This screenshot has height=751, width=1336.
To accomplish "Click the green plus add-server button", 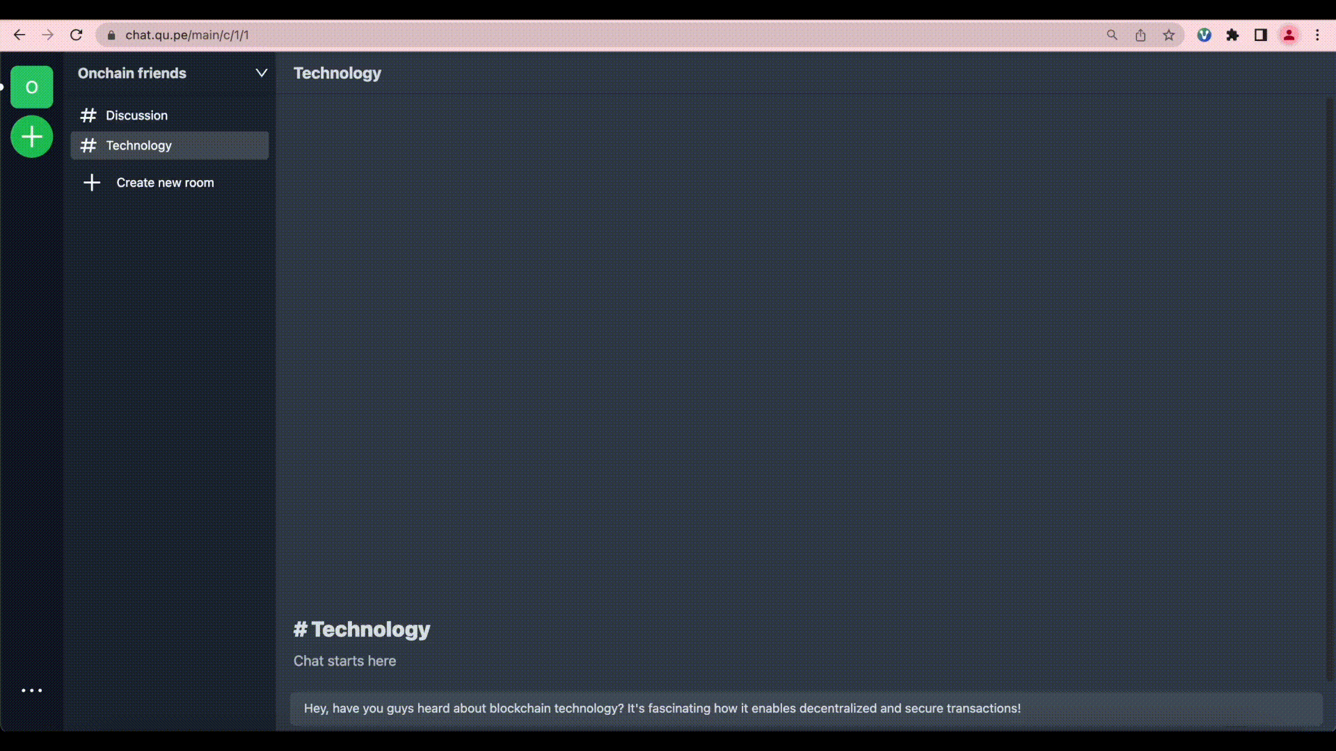I will (x=31, y=137).
